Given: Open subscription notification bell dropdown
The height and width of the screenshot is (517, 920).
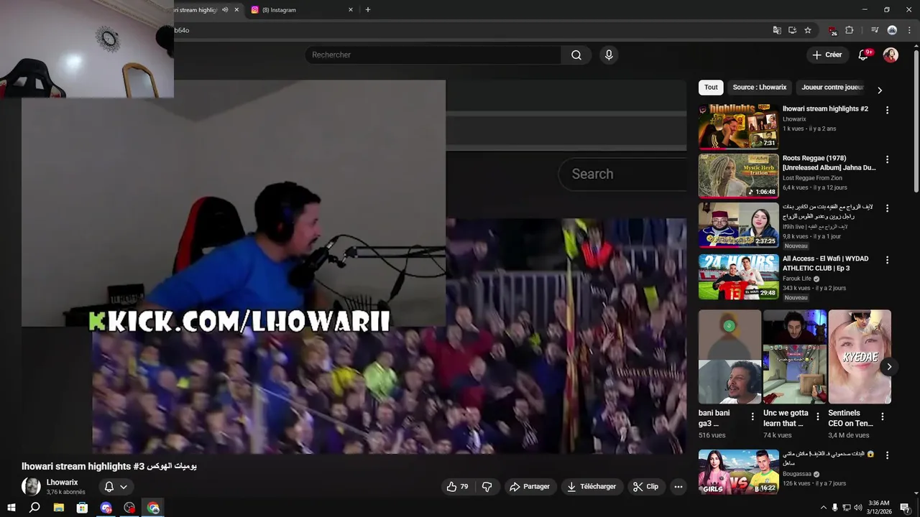Looking at the screenshot, I should click(x=116, y=487).
